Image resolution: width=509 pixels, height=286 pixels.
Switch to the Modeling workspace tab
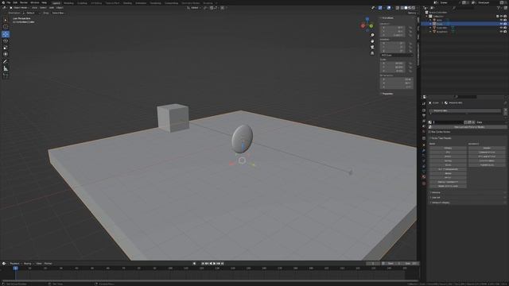click(68, 3)
